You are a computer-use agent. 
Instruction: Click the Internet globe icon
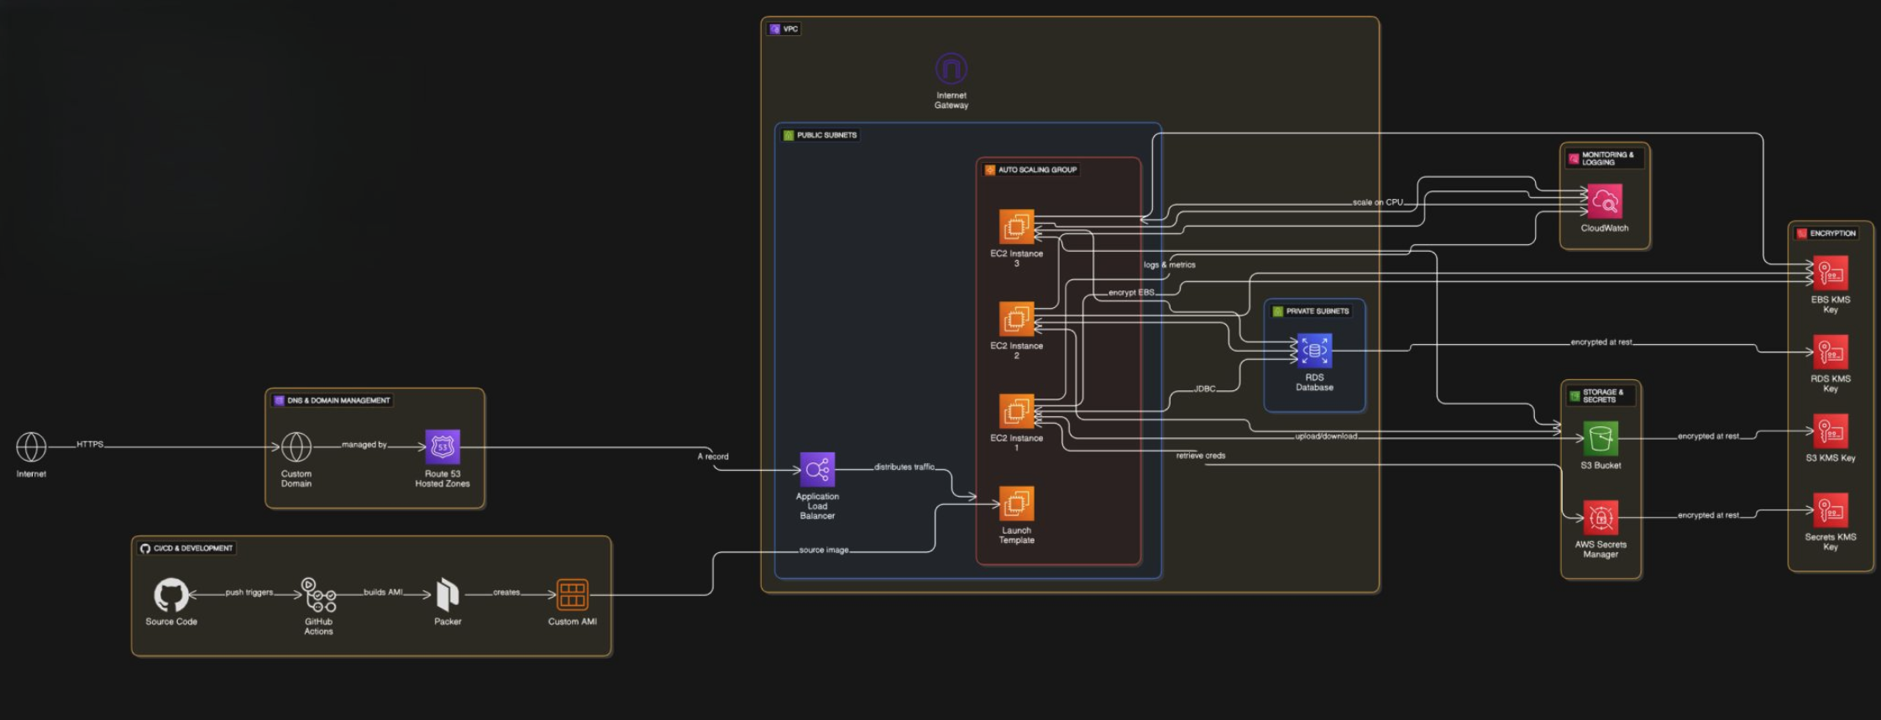coord(31,447)
